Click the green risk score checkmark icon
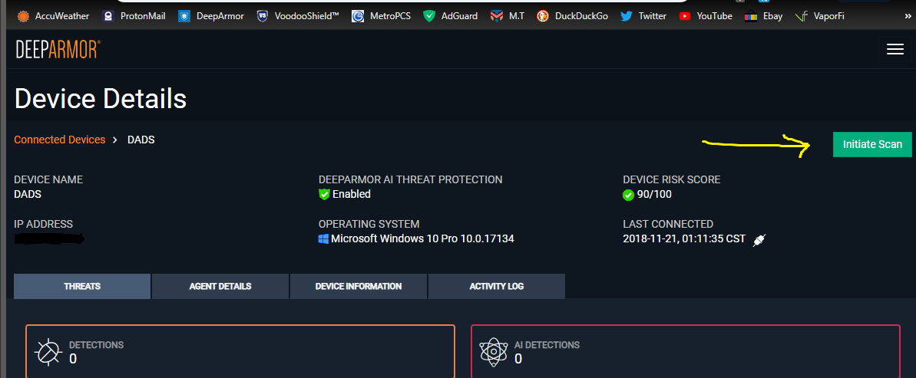916x378 pixels. click(x=629, y=195)
